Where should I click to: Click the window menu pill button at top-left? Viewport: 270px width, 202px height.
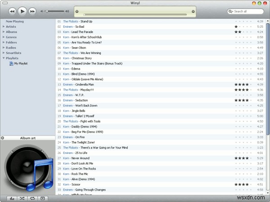coord(5,3)
